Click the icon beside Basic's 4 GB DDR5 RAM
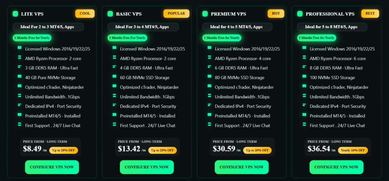Viewport: 389px width, 181px height. pyautogui.click(x=114, y=67)
